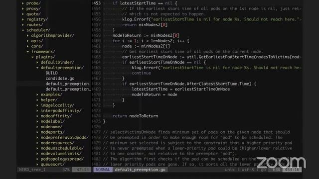Expand the examples/ folder arrow
319x179 pixels.
[x=37, y=94]
